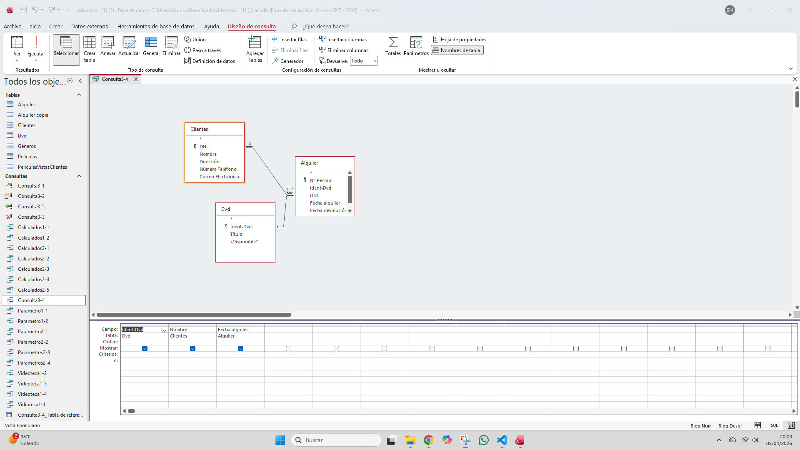Uncheck Mostrar for the Nombre field

point(192,348)
